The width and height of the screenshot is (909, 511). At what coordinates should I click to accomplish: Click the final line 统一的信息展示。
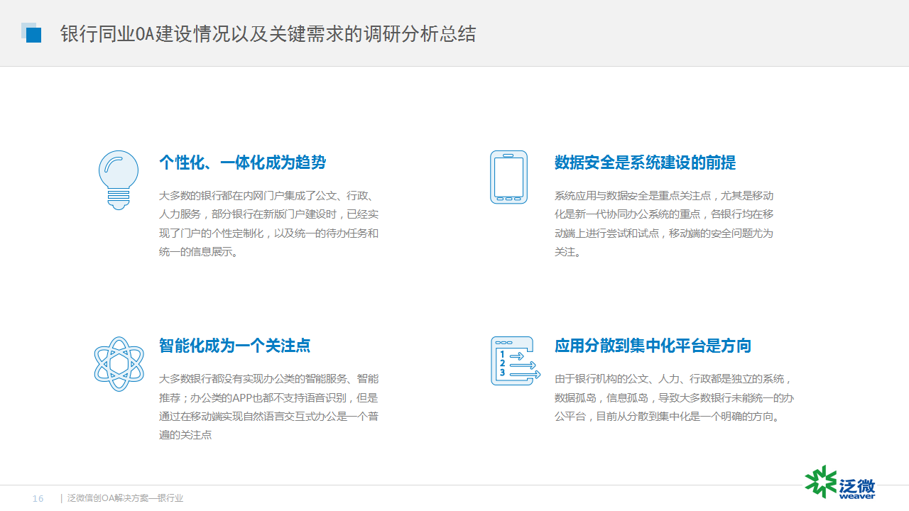198,252
